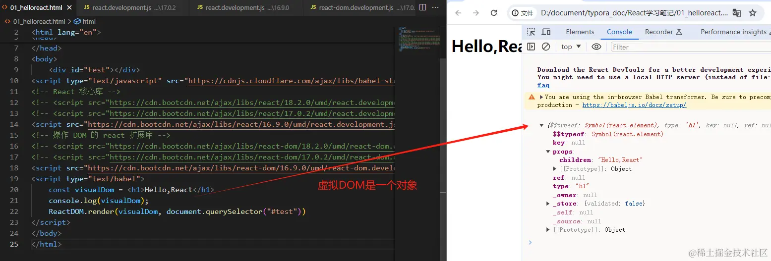The height and width of the screenshot is (261, 771).
Task: View site information for the file URL
Action: (523, 13)
